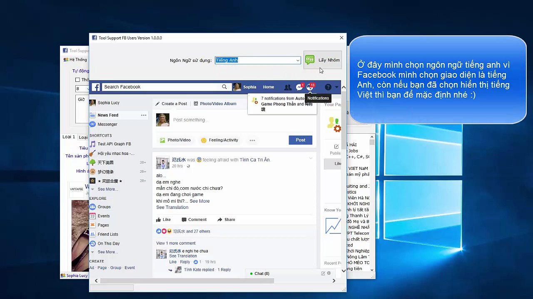This screenshot has height=299, width=533.
Task: Click the Feeling/Activity button
Action: pyautogui.click(x=219, y=140)
